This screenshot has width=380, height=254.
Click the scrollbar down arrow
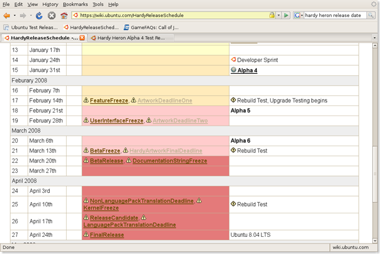click(x=375, y=240)
